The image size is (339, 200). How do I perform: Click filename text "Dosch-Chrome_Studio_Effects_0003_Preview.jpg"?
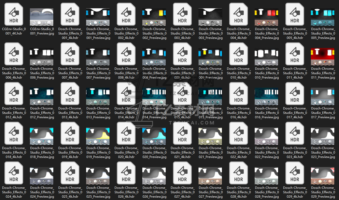click(211, 33)
